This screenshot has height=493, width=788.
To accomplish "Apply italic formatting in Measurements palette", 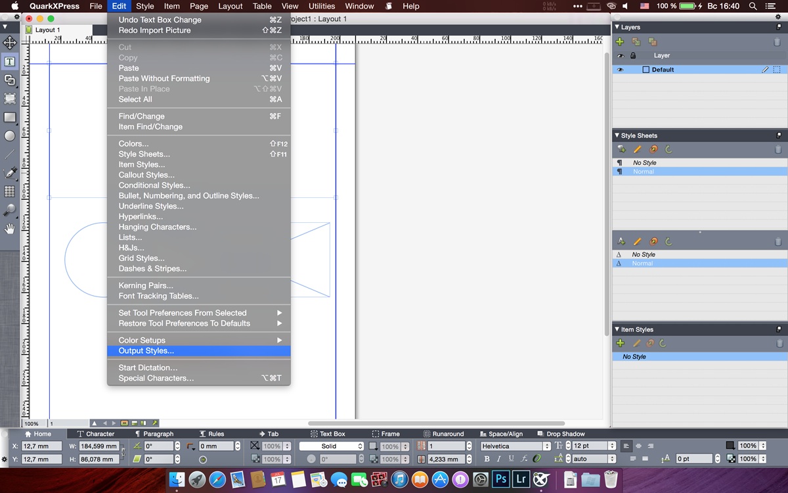I will click(x=499, y=459).
